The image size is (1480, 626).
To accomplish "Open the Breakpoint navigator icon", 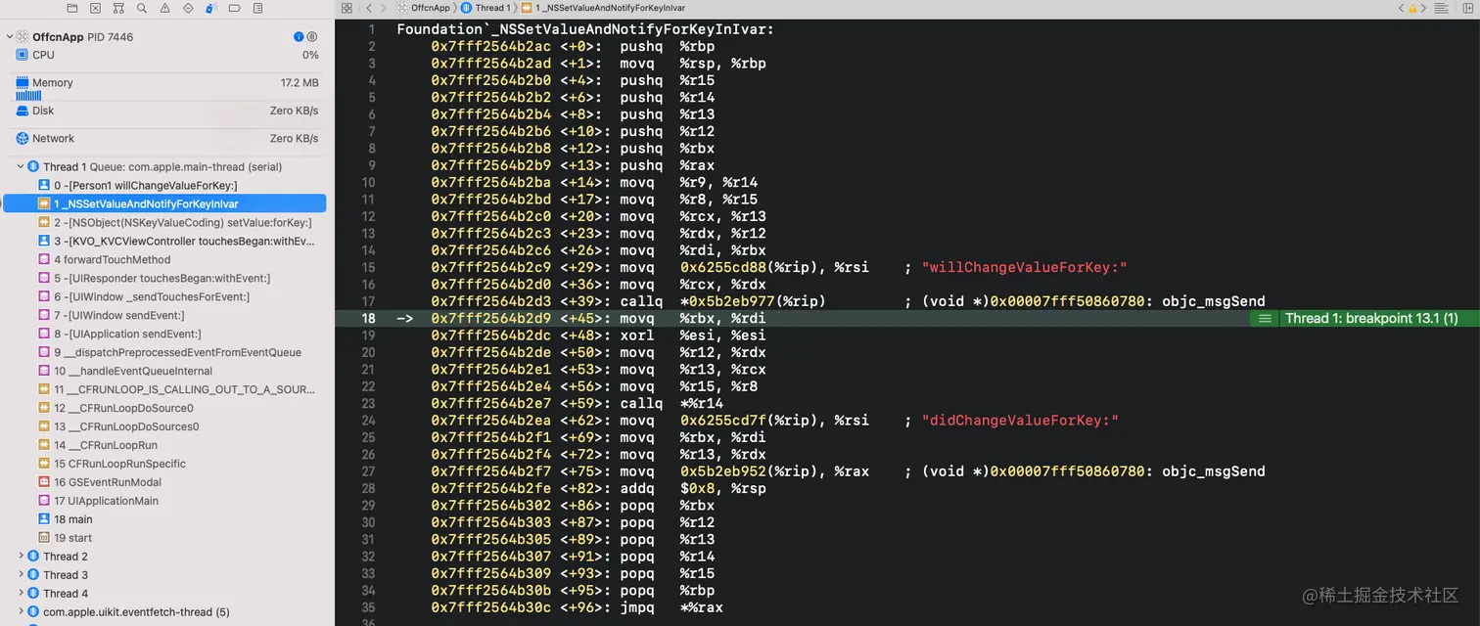I will click(234, 8).
